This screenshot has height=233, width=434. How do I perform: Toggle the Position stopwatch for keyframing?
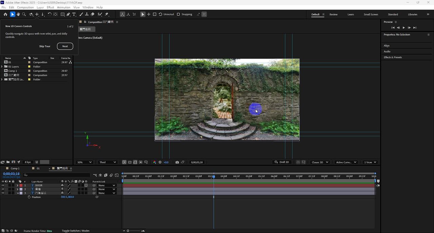point(29,197)
